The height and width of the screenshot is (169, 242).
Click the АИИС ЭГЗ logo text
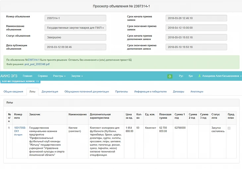(x=9, y=76)
